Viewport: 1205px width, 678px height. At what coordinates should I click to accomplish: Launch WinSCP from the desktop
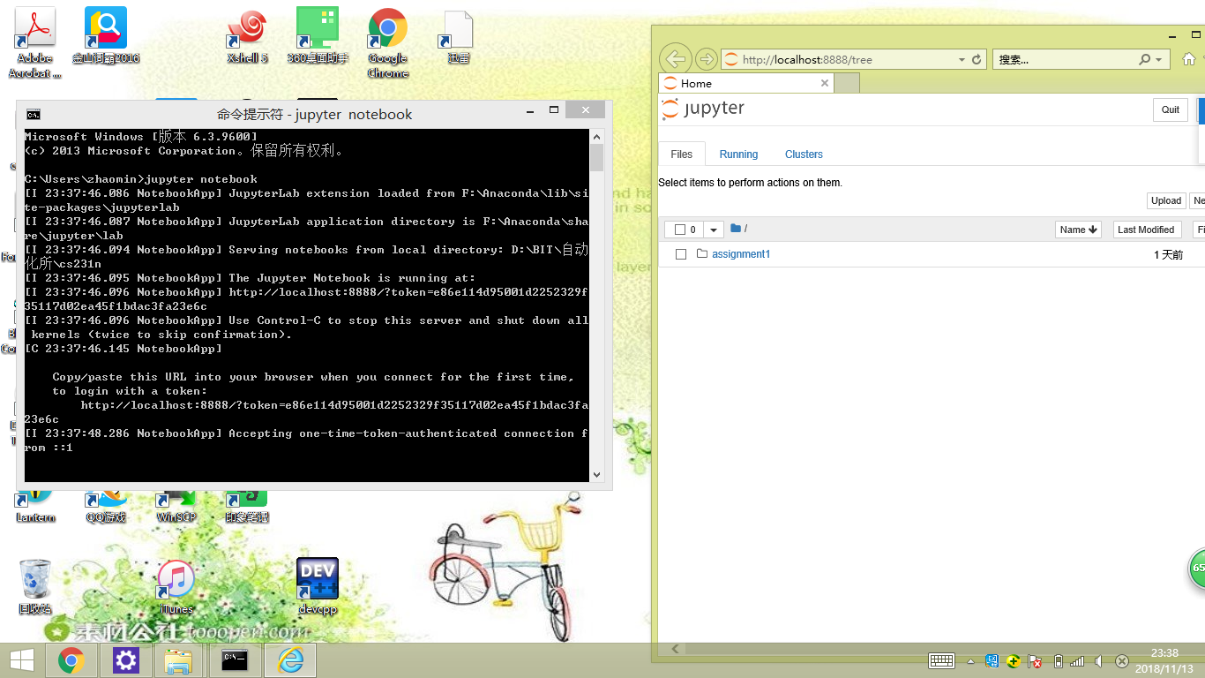click(x=176, y=506)
